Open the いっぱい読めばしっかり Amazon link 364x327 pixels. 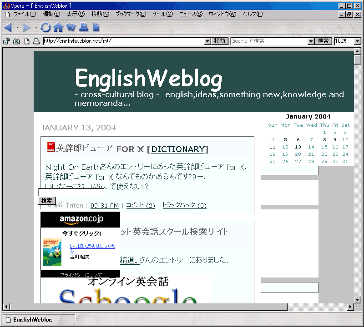click(92, 248)
